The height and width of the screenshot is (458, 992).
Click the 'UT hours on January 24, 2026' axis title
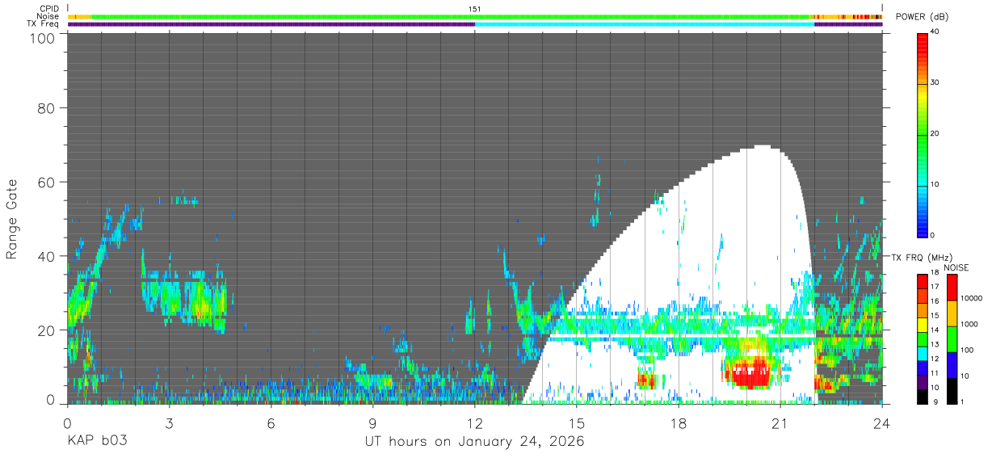pyautogui.click(x=475, y=442)
